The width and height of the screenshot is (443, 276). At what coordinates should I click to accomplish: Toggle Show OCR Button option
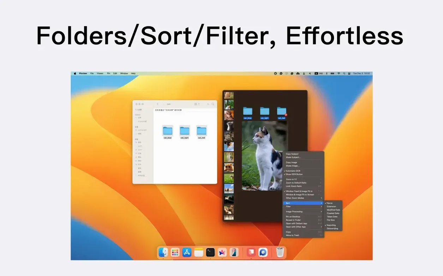pos(303,174)
